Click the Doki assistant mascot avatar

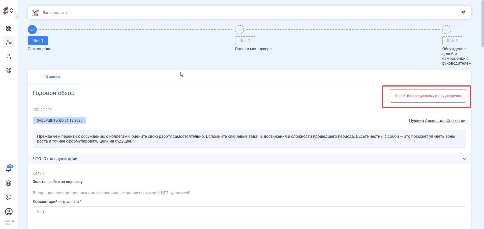click(x=36, y=13)
